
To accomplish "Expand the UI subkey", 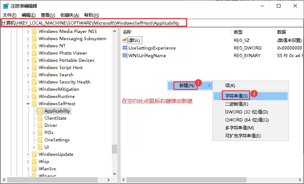I will [x=34, y=147].
